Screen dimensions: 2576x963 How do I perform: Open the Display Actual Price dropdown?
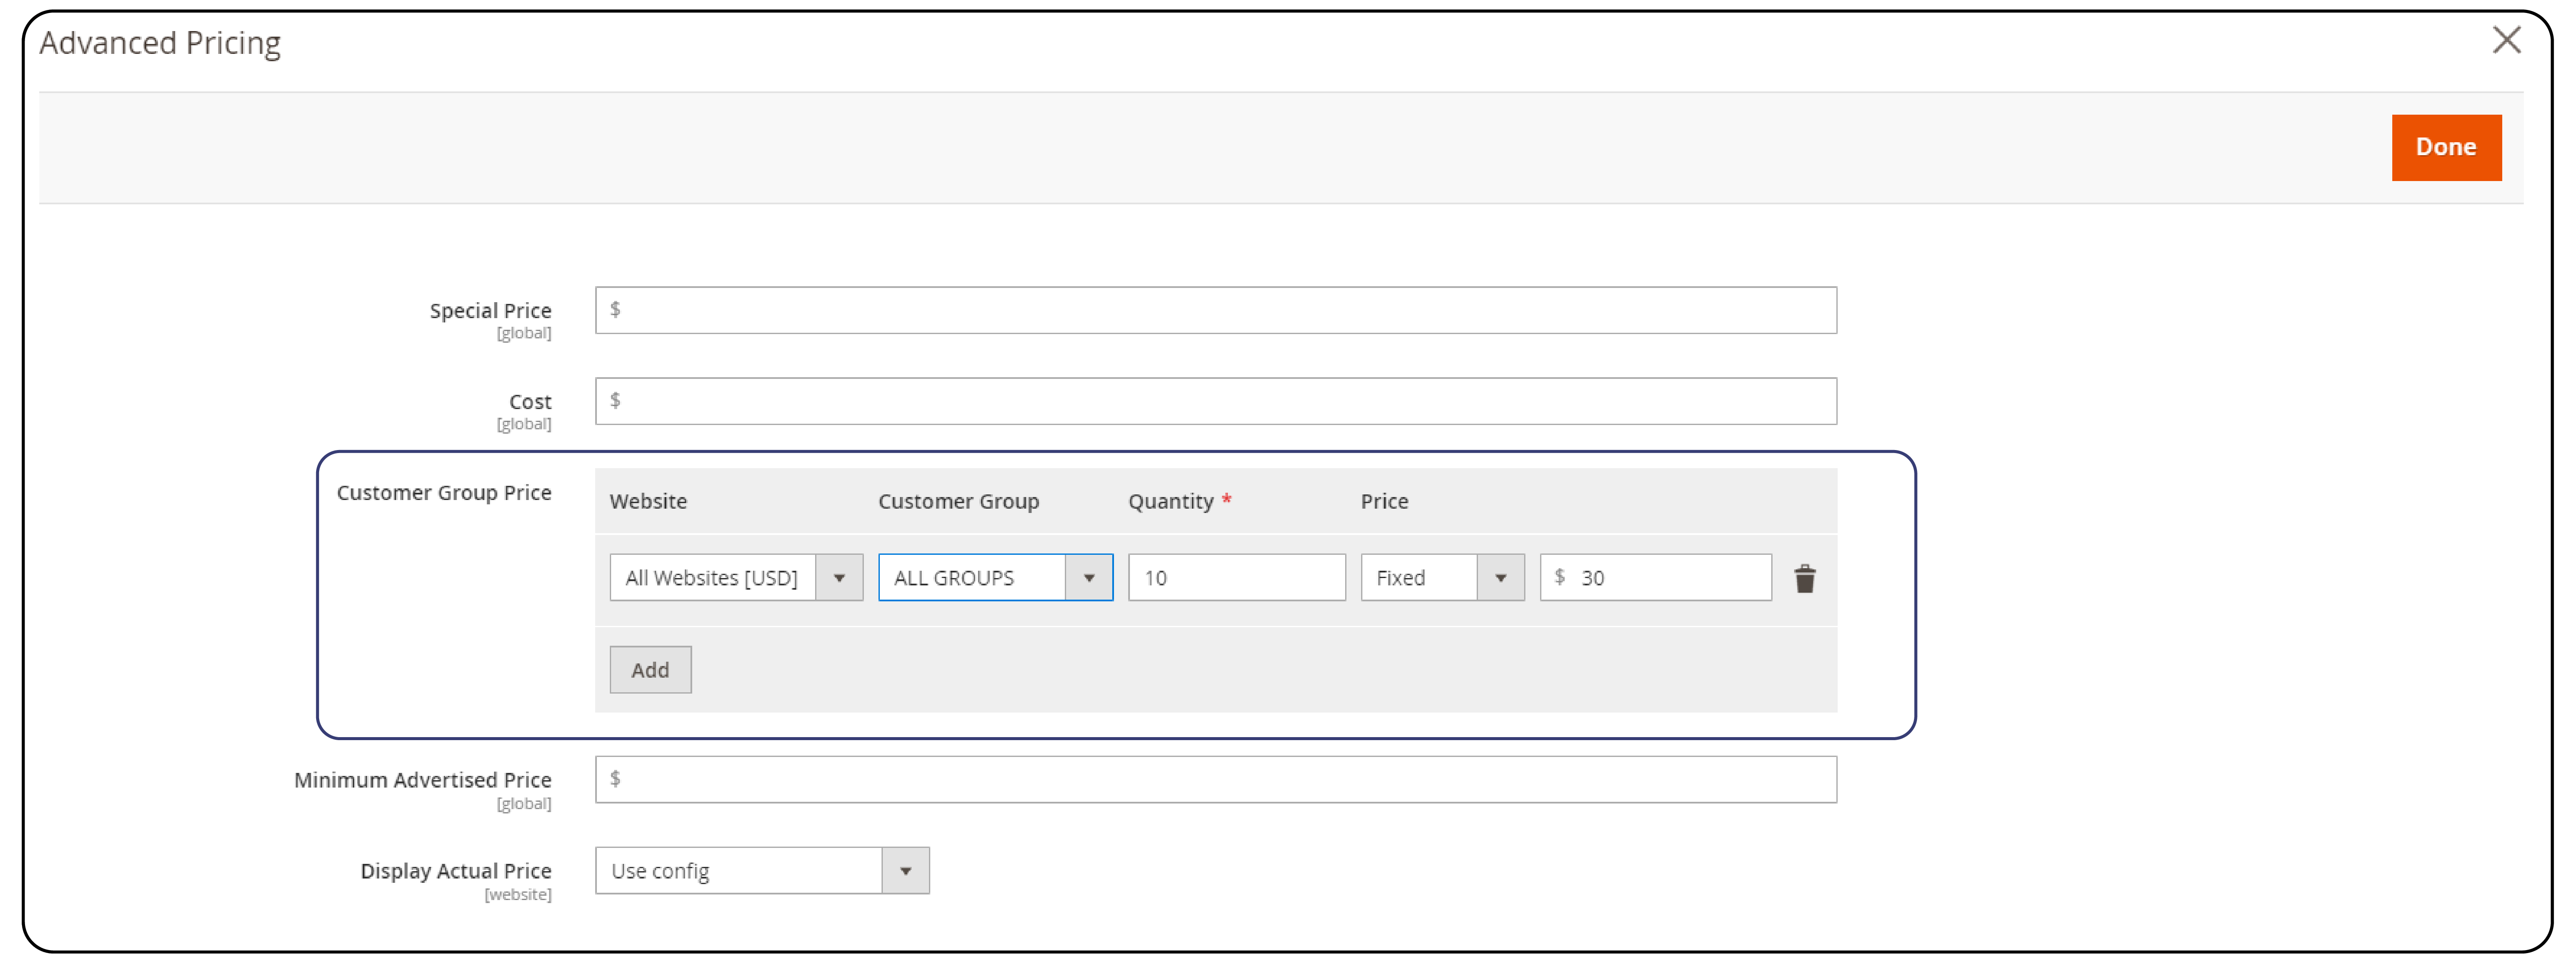click(x=762, y=871)
